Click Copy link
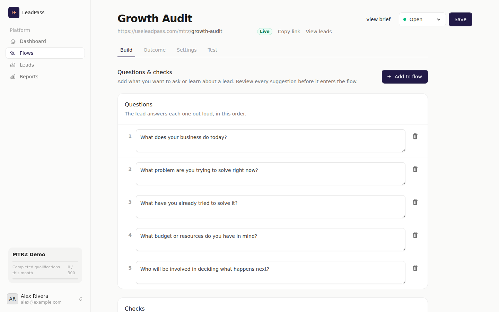This screenshot has height=312, width=499. click(289, 32)
